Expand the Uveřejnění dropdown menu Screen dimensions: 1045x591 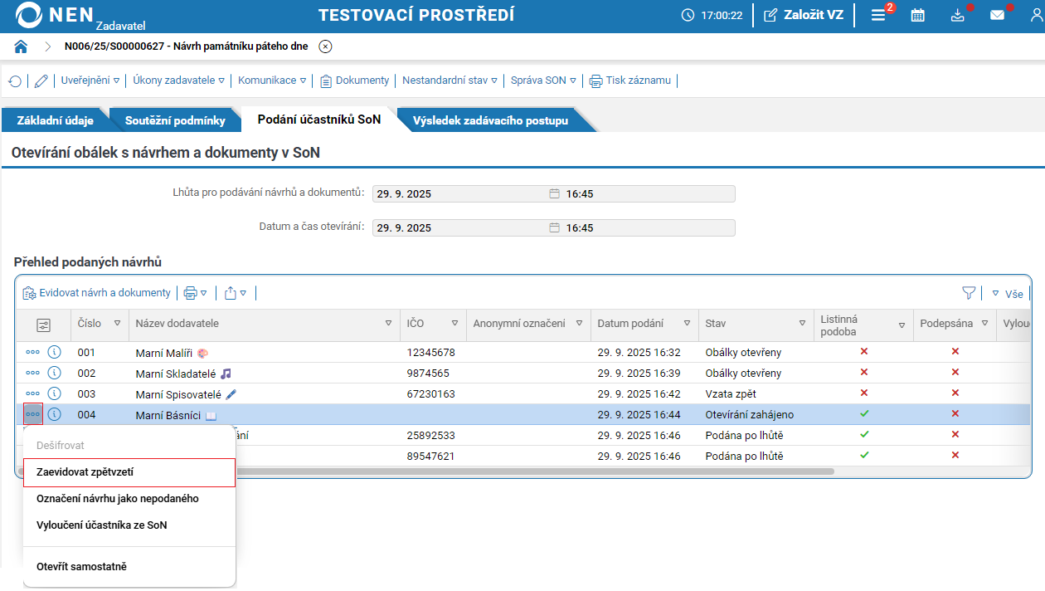(90, 81)
